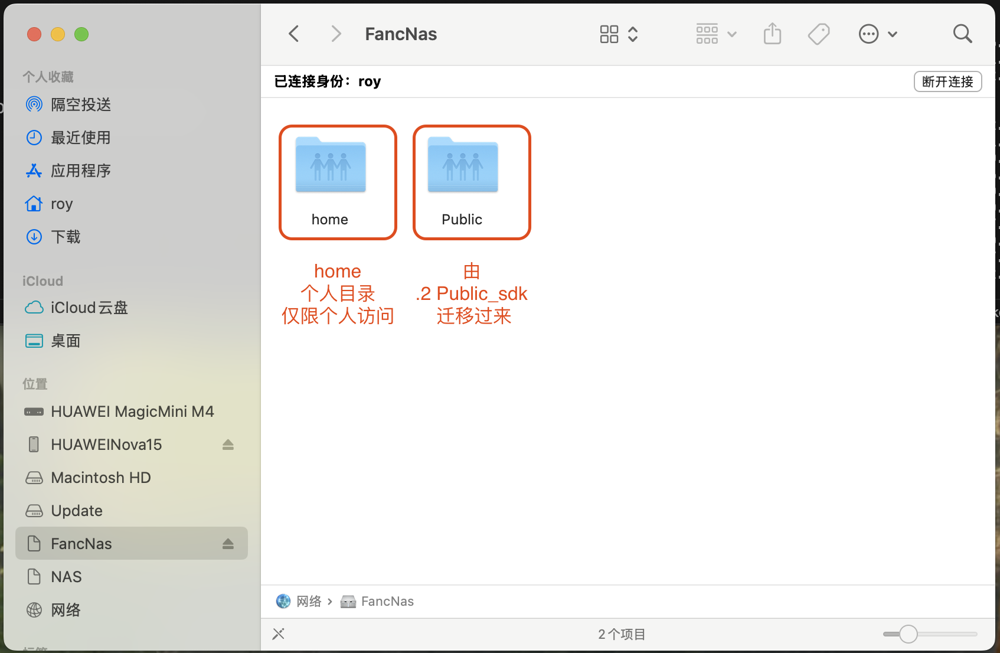Eject FancNas with its eject icon
Screen dimensions: 1000x653
(x=228, y=544)
